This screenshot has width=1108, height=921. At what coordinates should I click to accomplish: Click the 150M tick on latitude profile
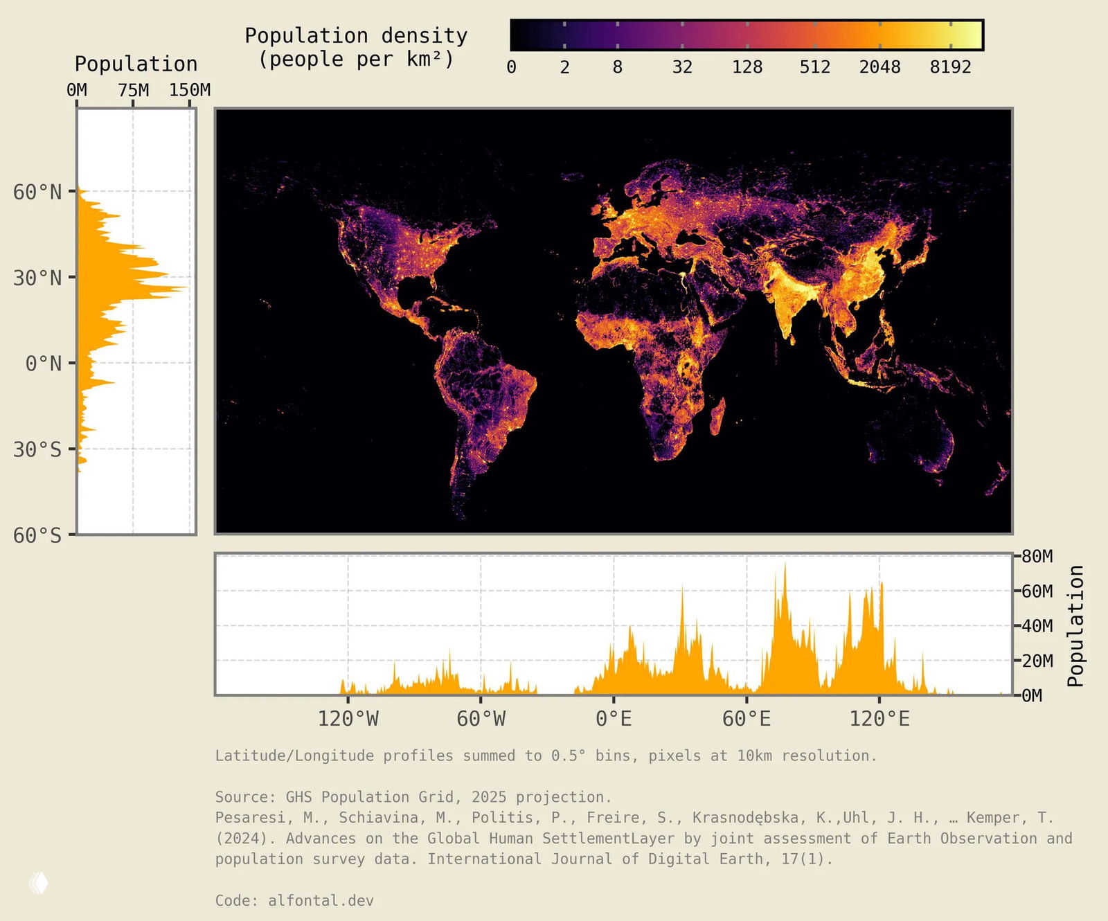[x=190, y=90]
